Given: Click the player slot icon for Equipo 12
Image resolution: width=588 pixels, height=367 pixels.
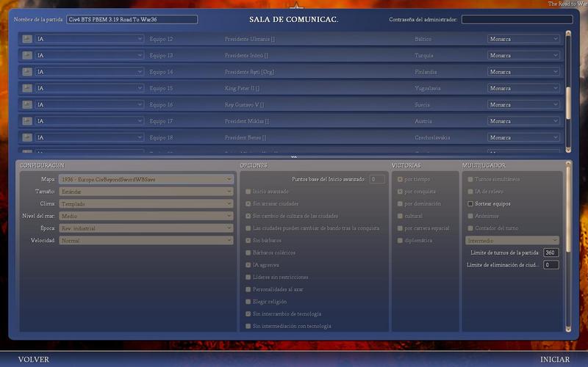Looking at the screenshot, I should [27, 39].
